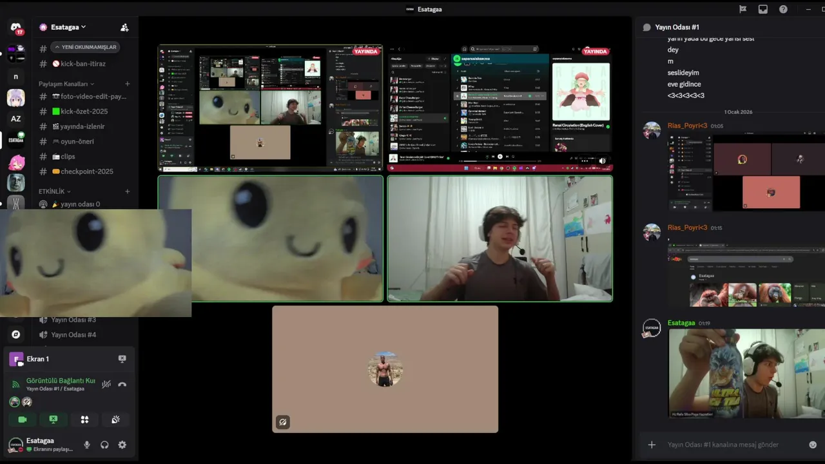Jump to YENİ OKUNMAMIŞLAR unread pill
The image size is (825, 464).
click(85, 47)
